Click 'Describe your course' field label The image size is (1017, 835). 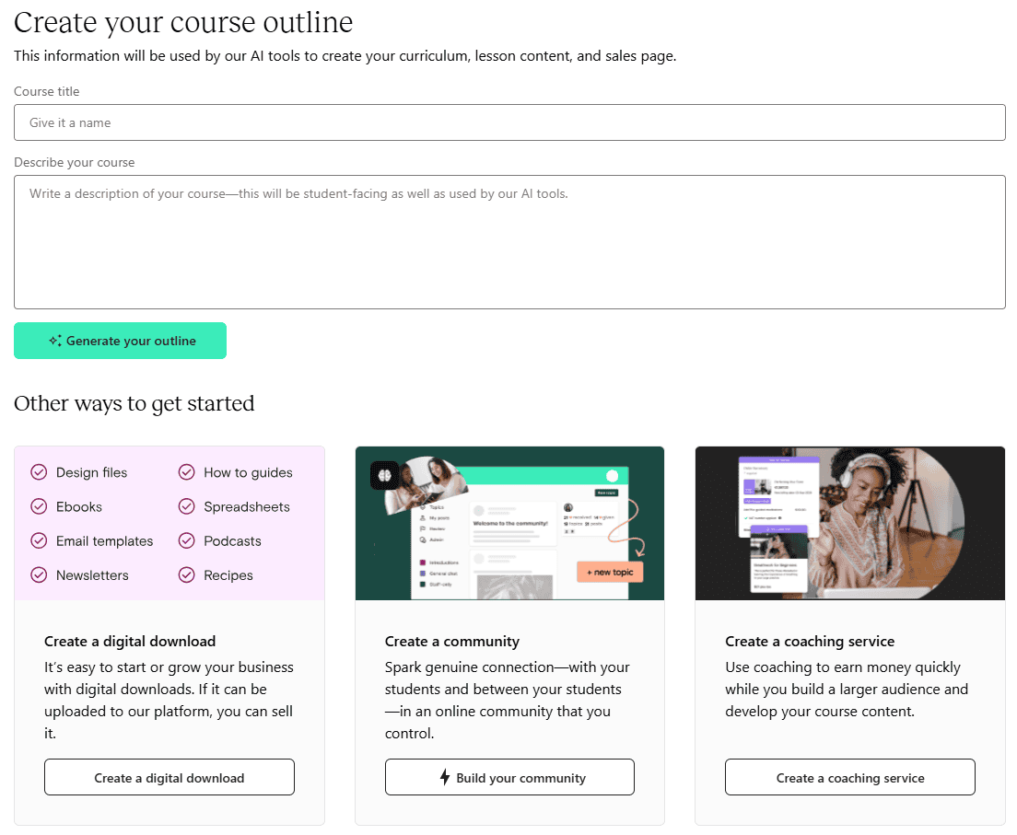click(x=75, y=162)
